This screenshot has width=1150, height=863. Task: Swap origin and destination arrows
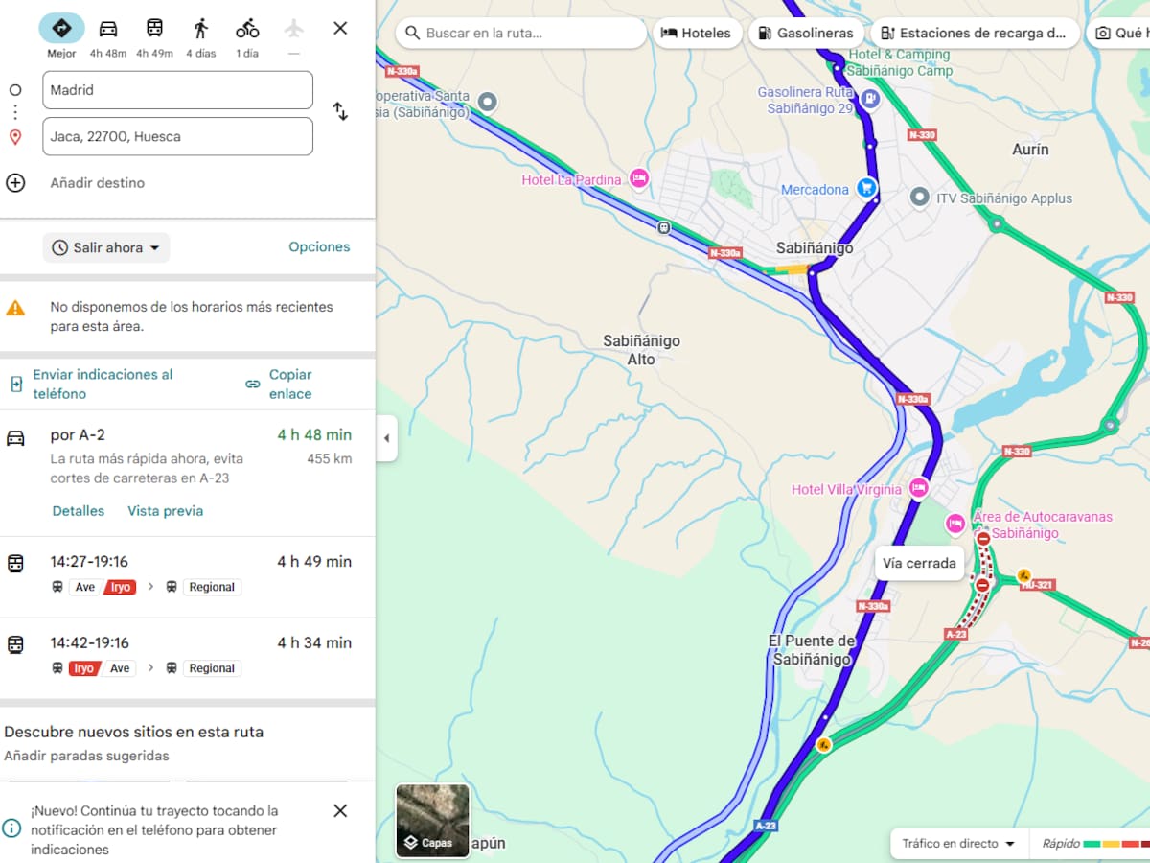(340, 111)
